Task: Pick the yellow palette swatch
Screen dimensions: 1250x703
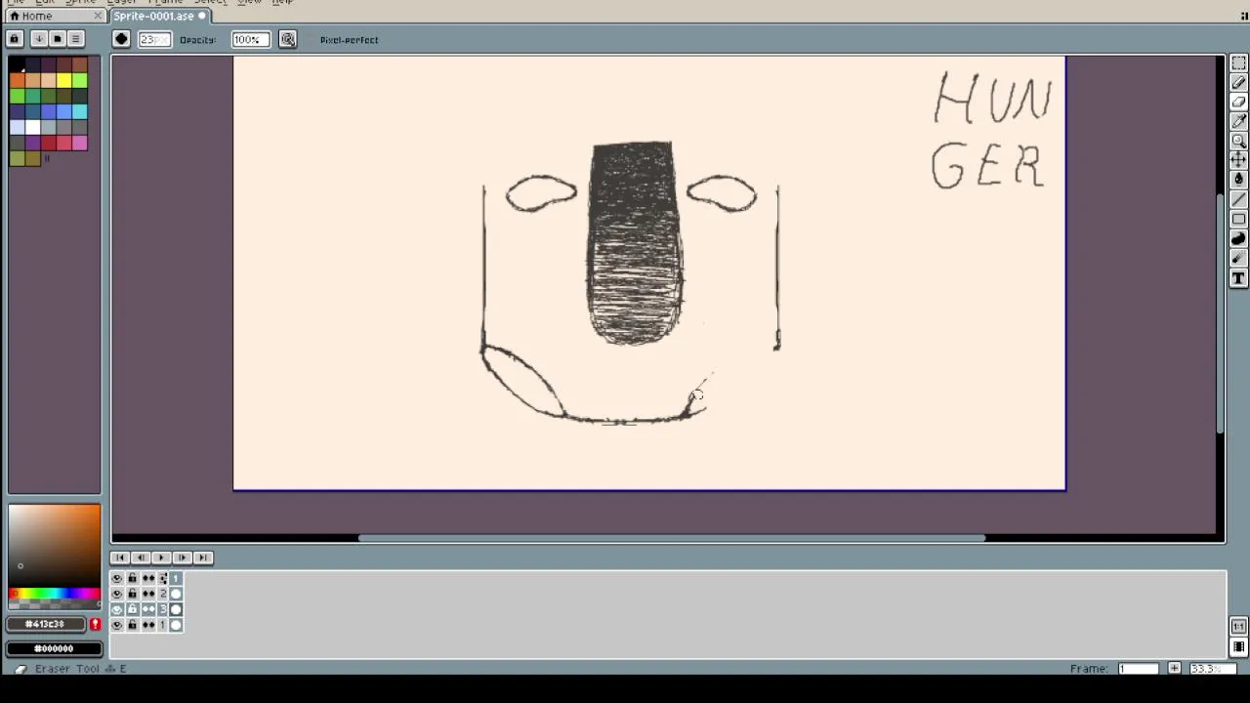Action: [x=64, y=80]
